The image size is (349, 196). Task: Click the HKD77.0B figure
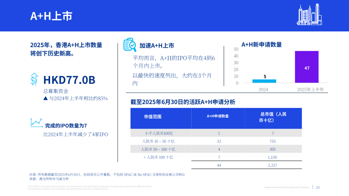pyautogui.click(x=69, y=80)
